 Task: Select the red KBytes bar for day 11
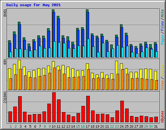(59, 111)
